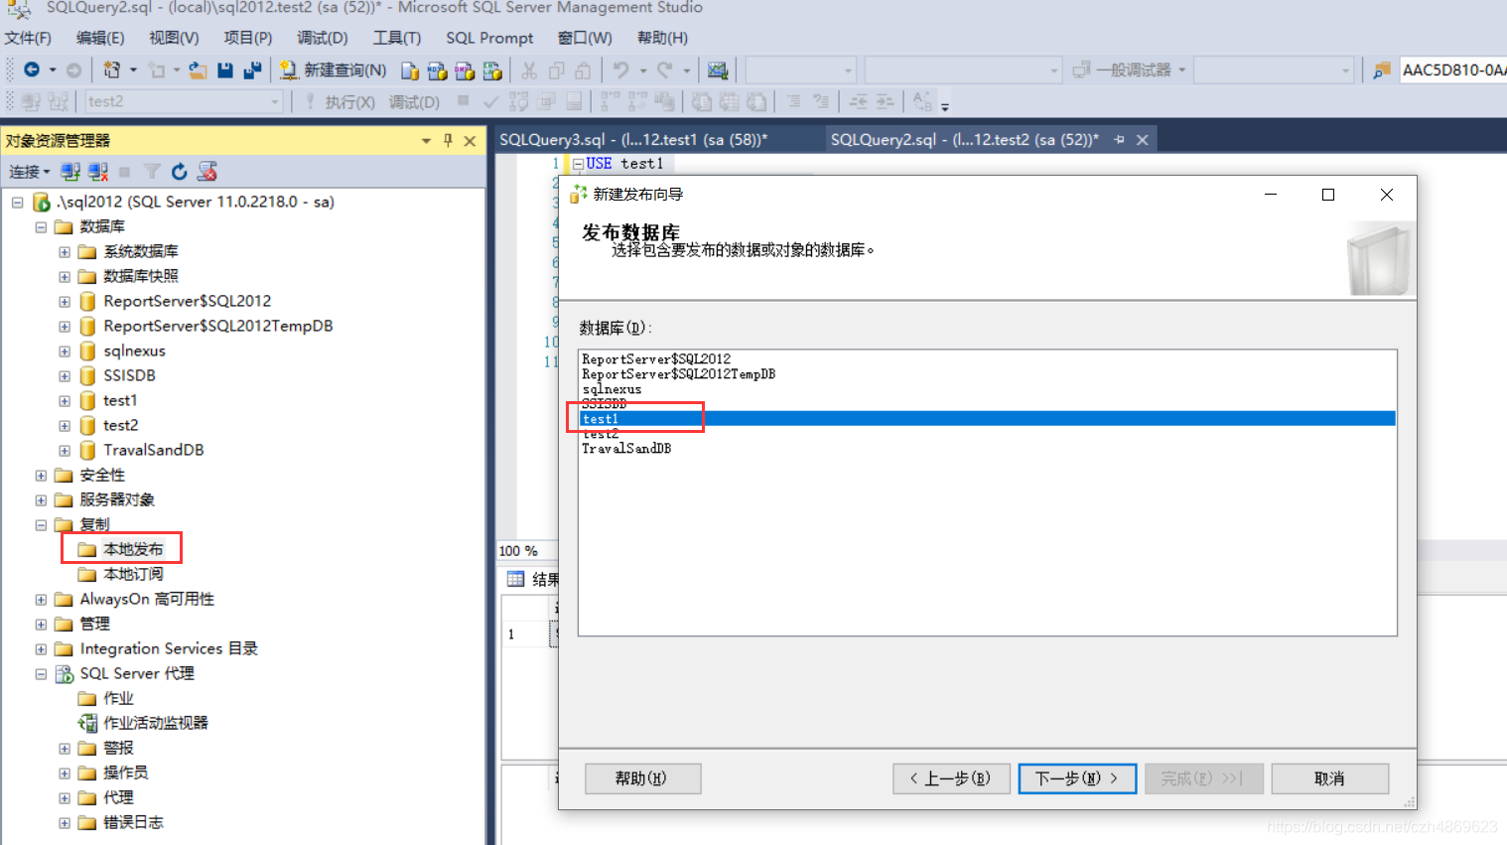1507x845 pixels.
Task: Click the save file icon
Action: click(225, 70)
